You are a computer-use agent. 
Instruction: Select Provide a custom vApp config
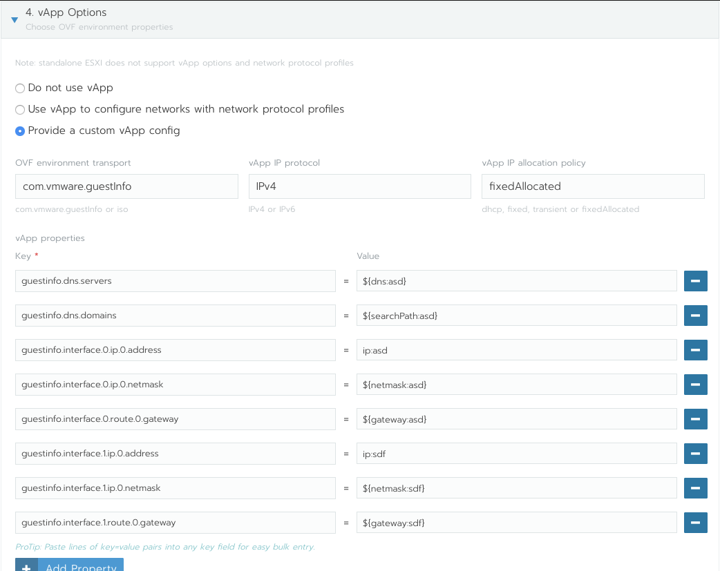pos(20,130)
